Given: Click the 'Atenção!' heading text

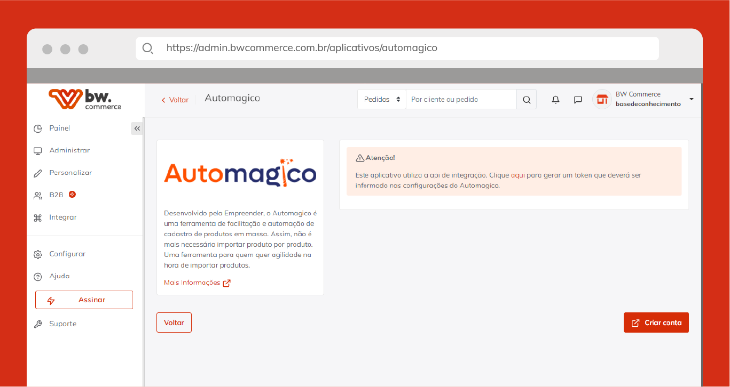Looking at the screenshot, I should click(380, 158).
